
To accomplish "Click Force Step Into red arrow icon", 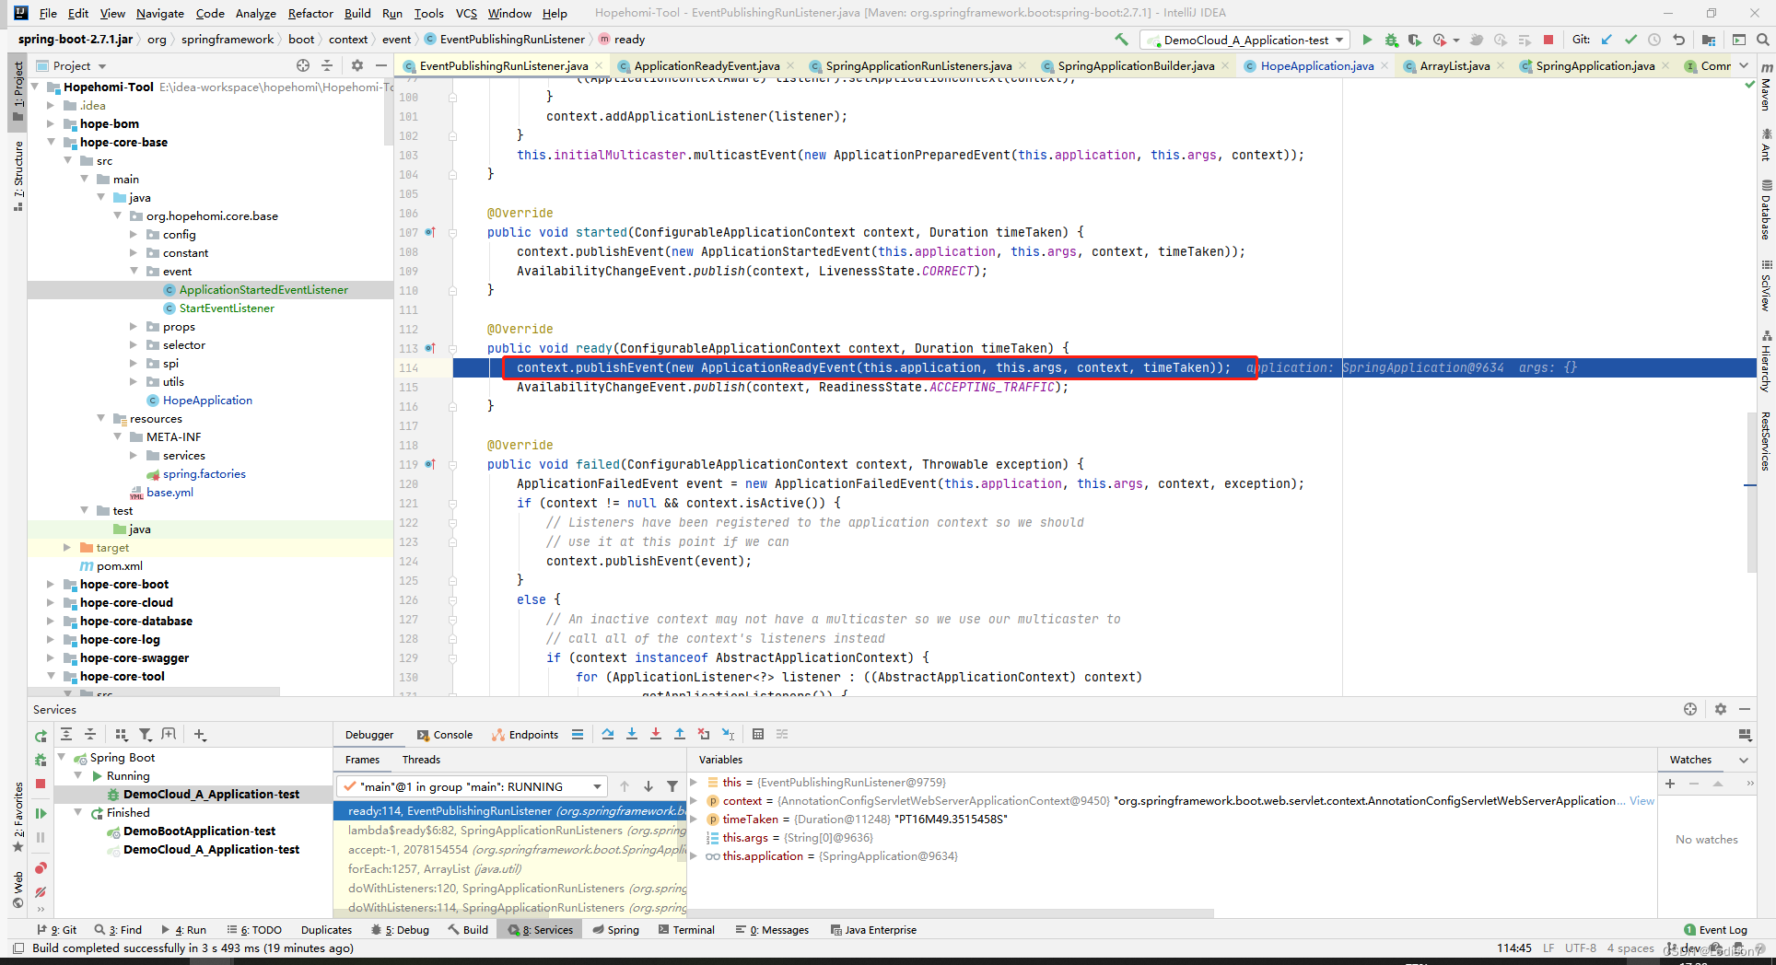I will (656, 734).
